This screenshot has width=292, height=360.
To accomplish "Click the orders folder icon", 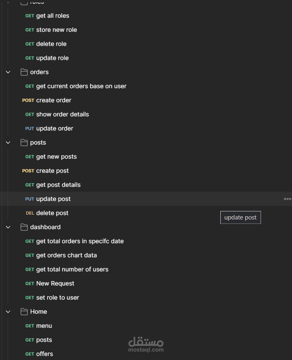I will pyautogui.click(x=24, y=72).
